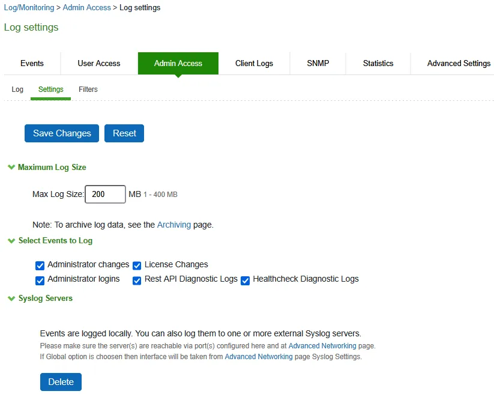494x397 pixels.
Task: Uncheck Healthcheck Diagnostic Logs checkbox
Action: tap(245, 280)
